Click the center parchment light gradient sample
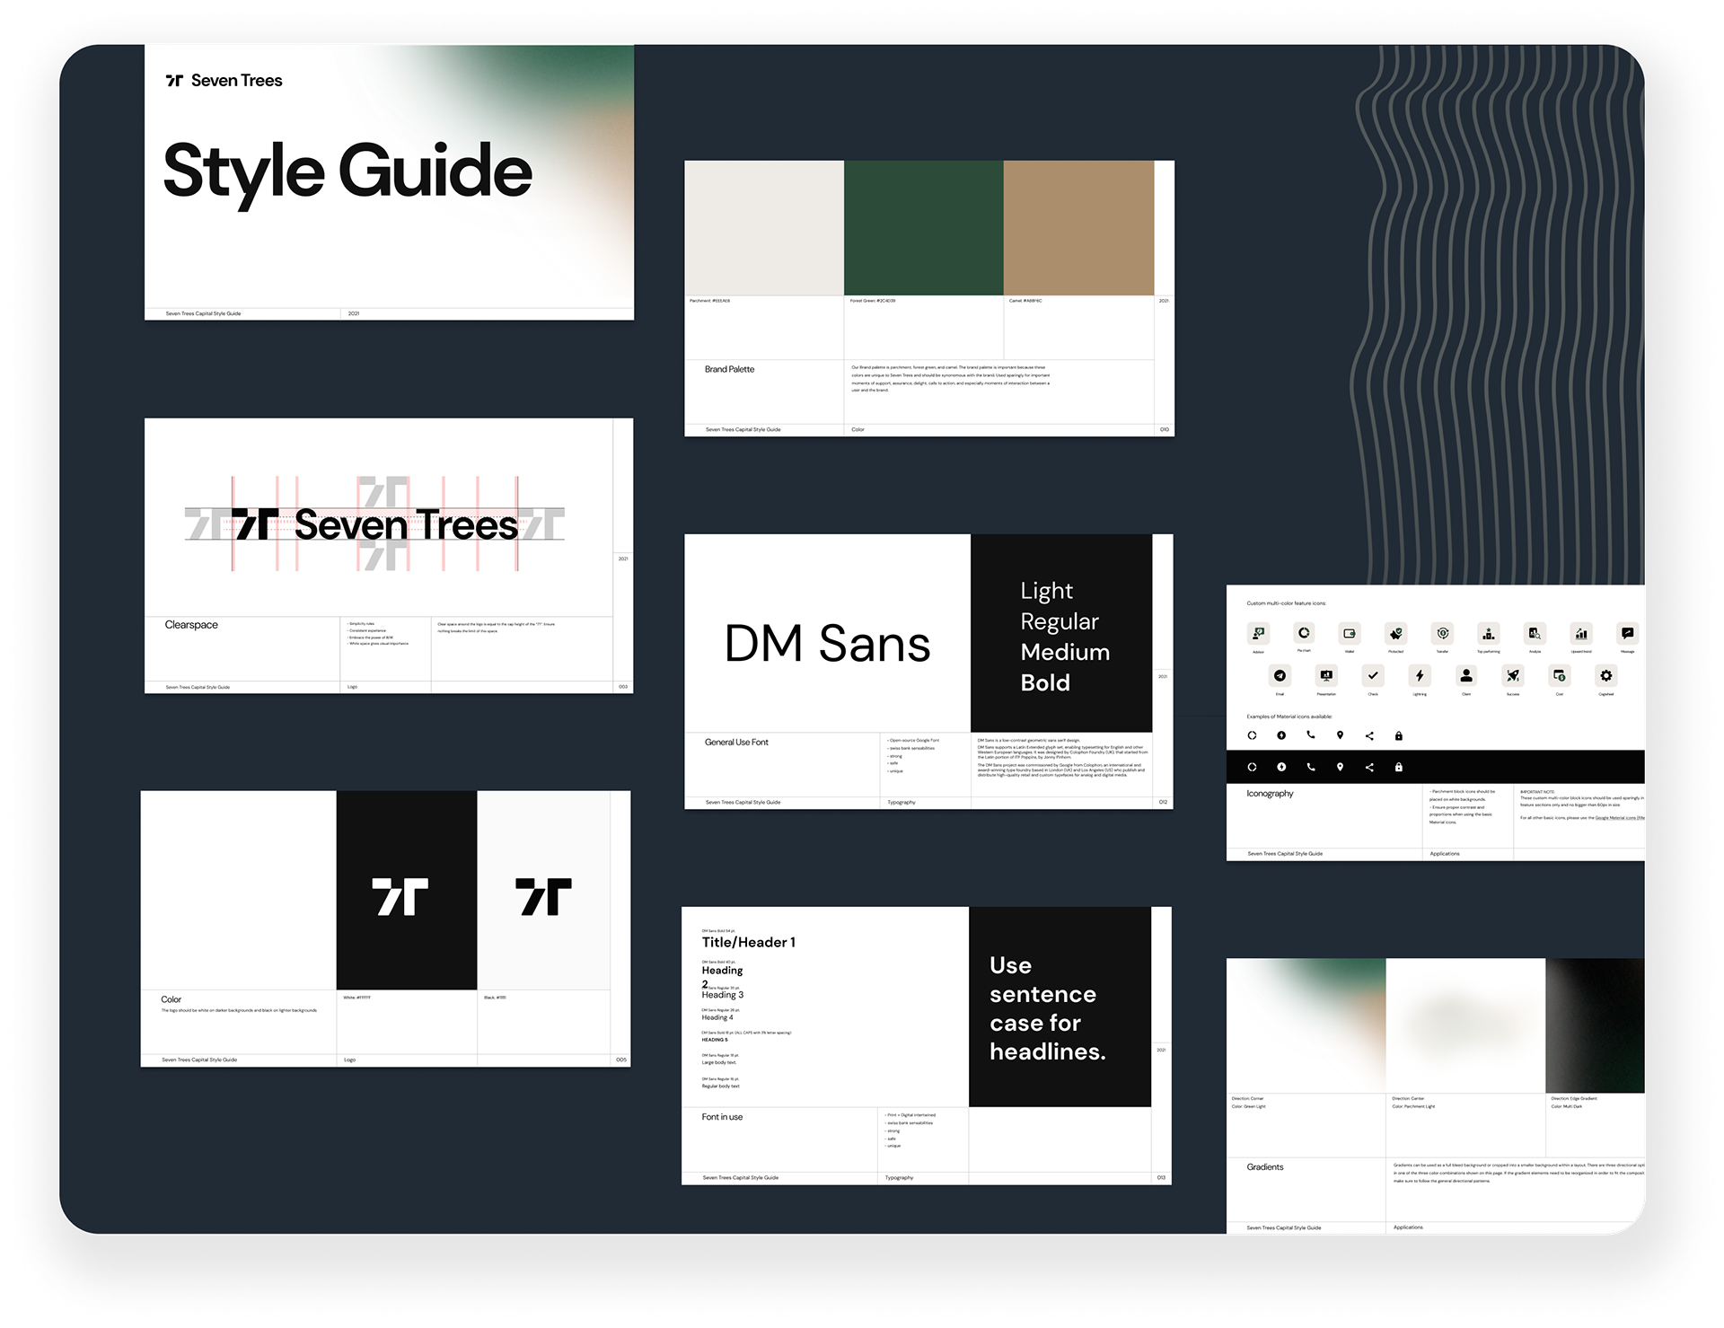The image size is (1724, 1328). tap(1465, 1025)
